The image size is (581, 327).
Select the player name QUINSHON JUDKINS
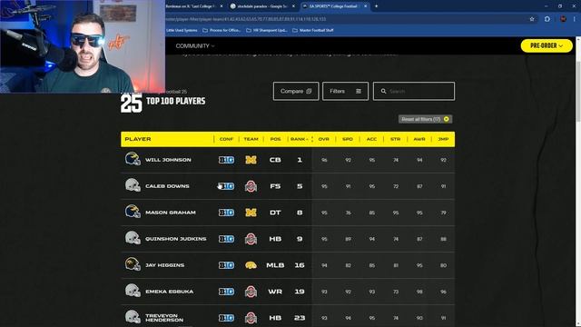[175, 239]
